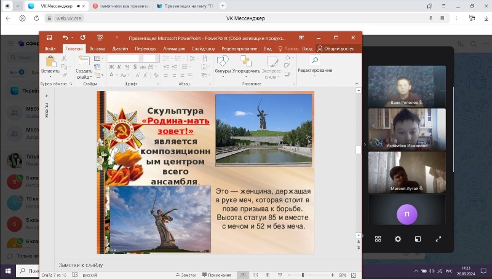Cut selection with the scissors icon

pyautogui.click(x=64, y=58)
